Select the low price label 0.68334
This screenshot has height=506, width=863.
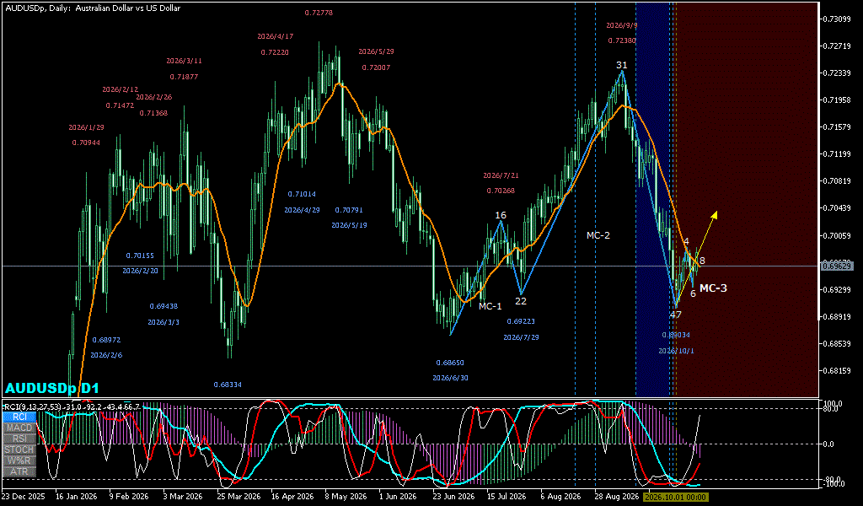[228, 385]
